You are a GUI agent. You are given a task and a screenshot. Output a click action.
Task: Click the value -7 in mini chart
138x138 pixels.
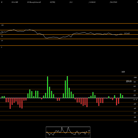(89, 134)
